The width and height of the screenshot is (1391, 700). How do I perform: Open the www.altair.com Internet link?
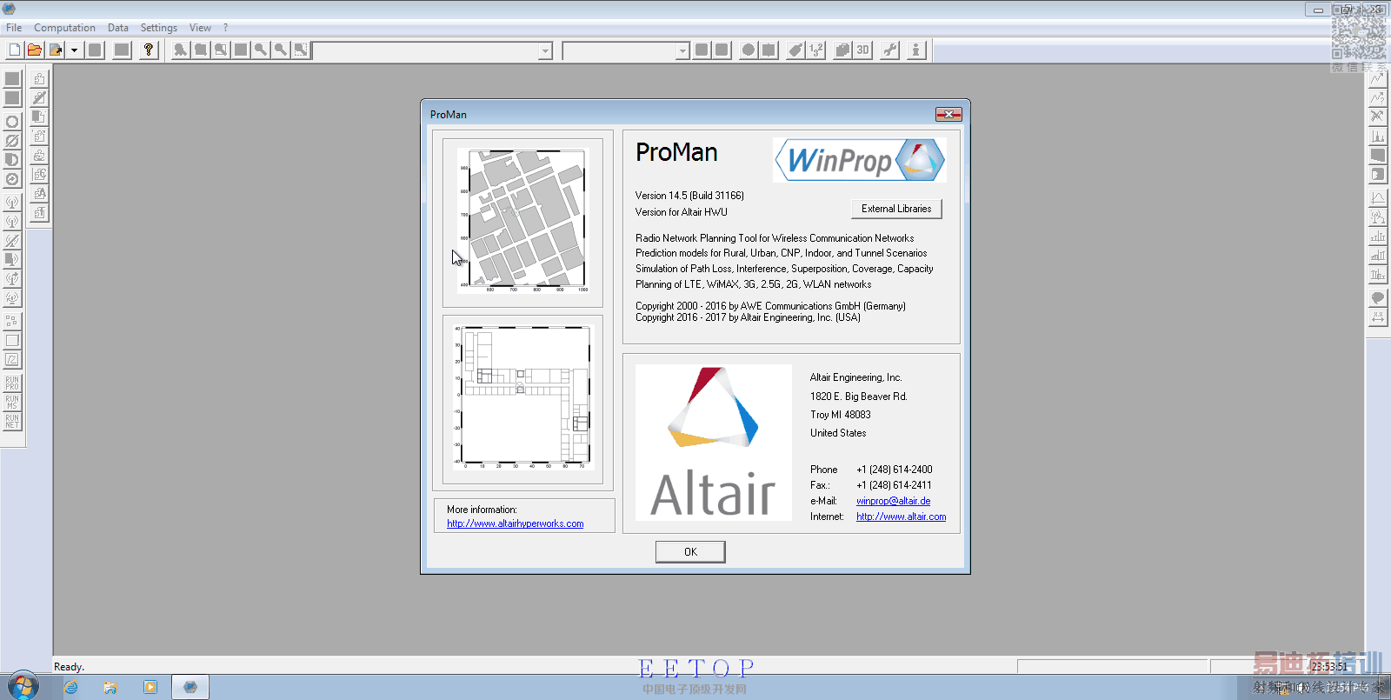[x=902, y=517]
